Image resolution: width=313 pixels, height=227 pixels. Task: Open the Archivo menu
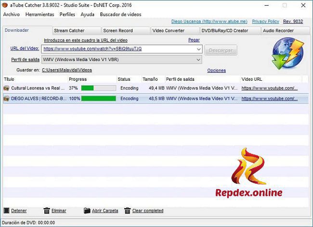tap(12, 14)
